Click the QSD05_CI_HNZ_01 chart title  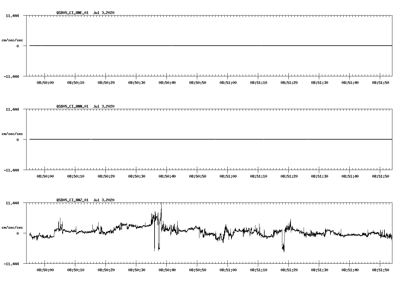[85, 200]
